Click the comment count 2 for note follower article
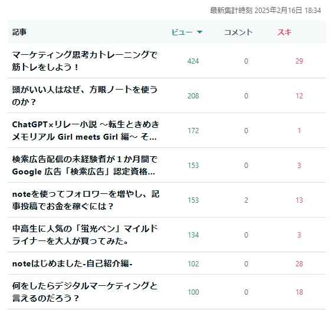Image resolution: width=332 pixels, height=310 pixels. coord(246,200)
